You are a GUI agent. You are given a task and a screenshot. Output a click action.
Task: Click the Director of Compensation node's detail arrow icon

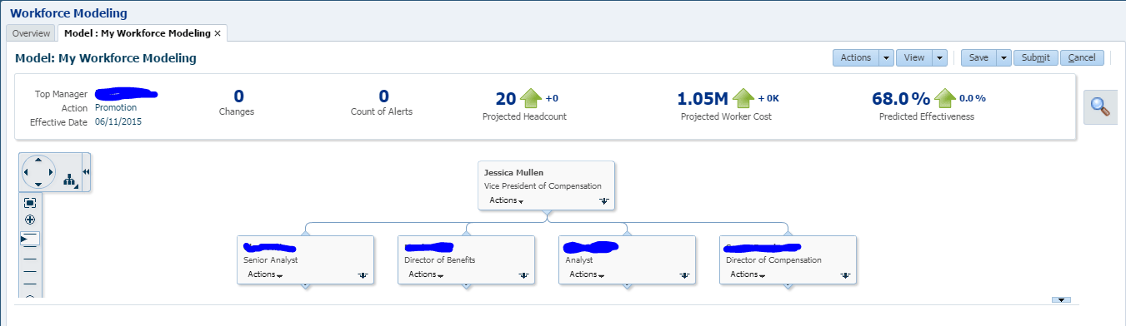point(845,274)
